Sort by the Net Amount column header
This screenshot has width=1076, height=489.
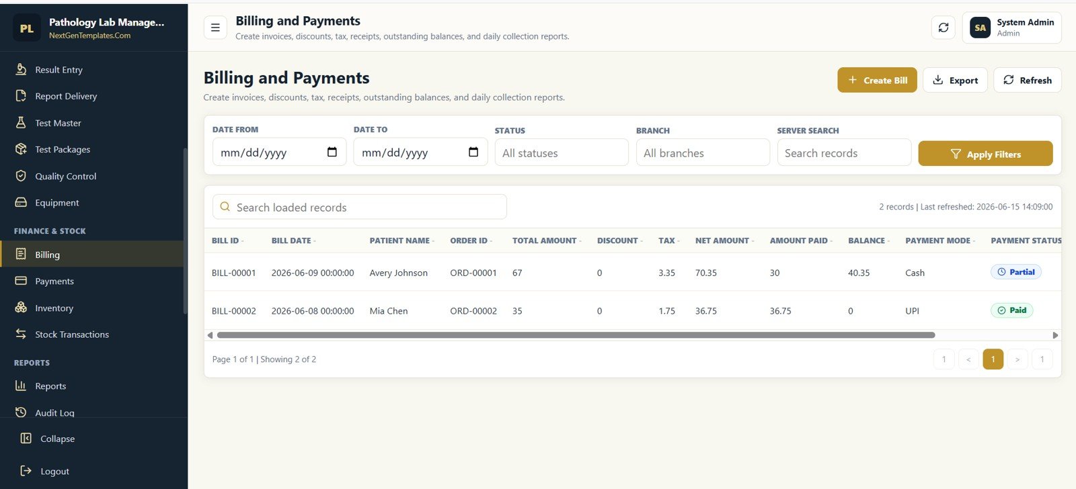point(724,240)
